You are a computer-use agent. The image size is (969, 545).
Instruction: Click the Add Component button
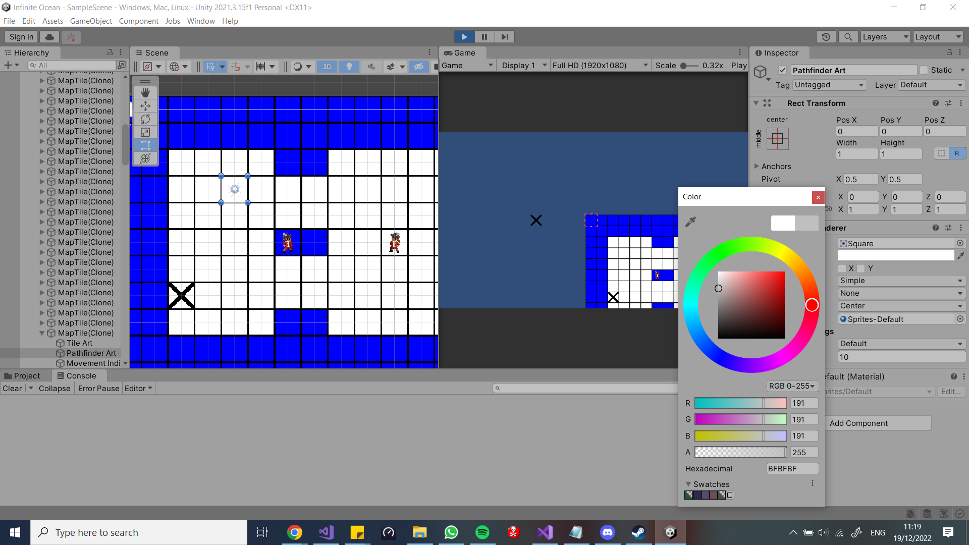(878, 423)
